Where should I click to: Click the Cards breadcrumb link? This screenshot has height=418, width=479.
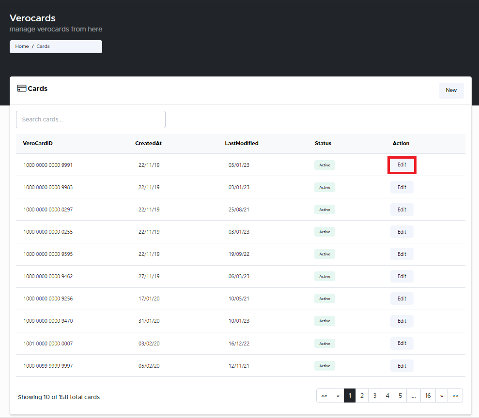pyautogui.click(x=43, y=46)
